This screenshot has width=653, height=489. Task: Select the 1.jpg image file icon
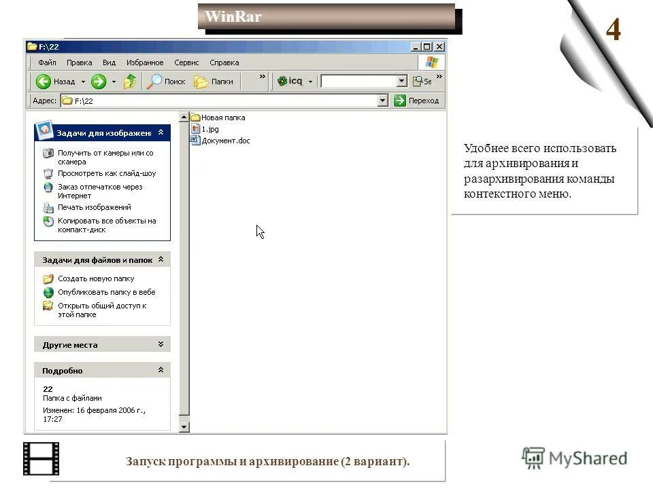click(x=195, y=129)
